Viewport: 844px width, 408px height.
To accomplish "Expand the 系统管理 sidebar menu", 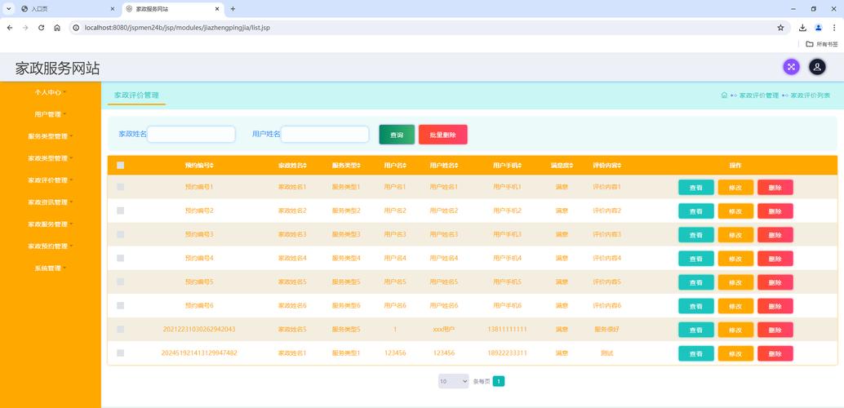I will tap(50, 268).
